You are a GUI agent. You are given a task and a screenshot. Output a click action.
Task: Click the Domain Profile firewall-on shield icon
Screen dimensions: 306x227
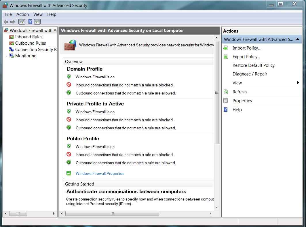tap(69, 76)
